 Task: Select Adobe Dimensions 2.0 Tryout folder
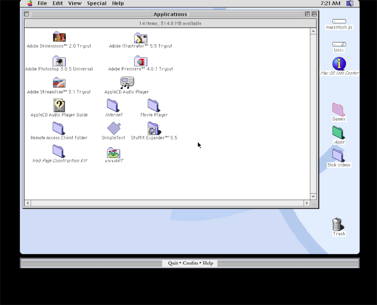(59, 37)
